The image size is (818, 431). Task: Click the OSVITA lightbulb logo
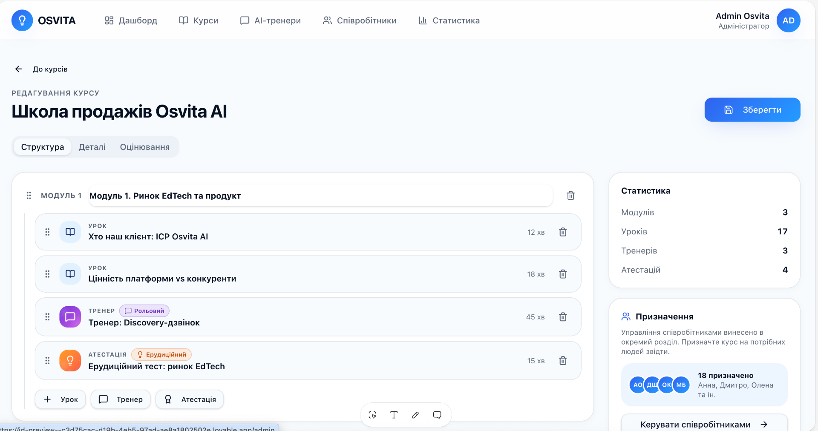tap(22, 20)
